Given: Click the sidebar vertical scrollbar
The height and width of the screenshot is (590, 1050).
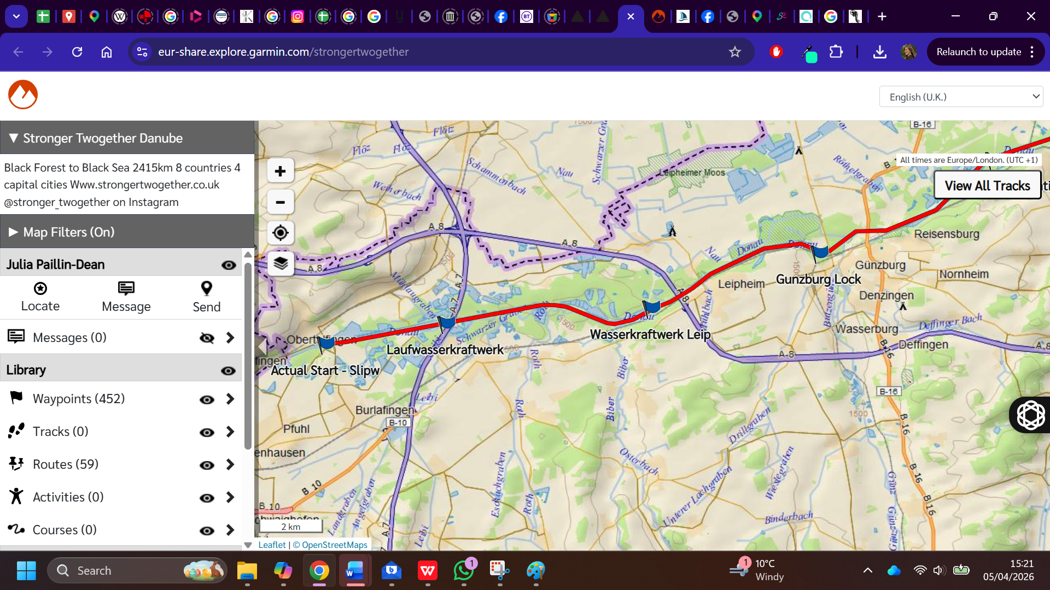Looking at the screenshot, I should click(248, 355).
